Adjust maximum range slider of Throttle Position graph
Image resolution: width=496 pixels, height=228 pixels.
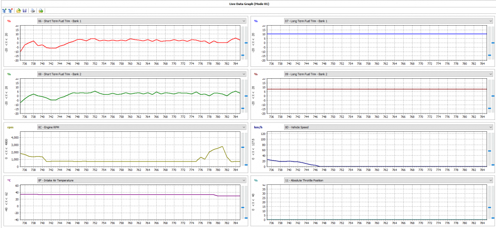(489, 207)
